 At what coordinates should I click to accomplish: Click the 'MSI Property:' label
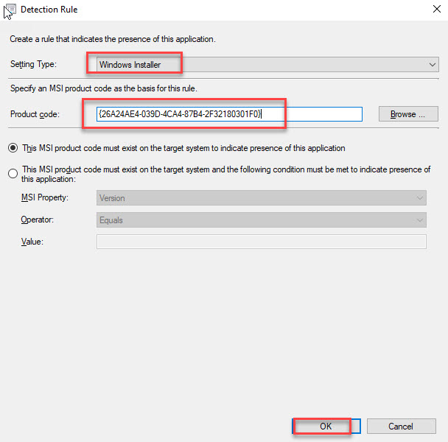coord(46,198)
